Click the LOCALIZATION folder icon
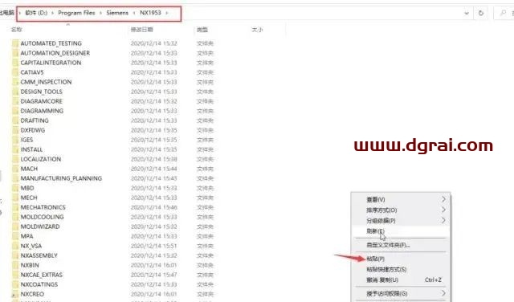 coord(15,159)
